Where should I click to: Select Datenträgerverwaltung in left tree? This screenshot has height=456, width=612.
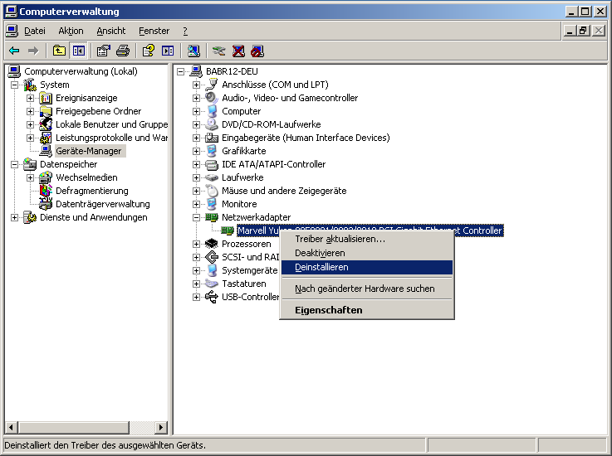pyautogui.click(x=102, y=204)
